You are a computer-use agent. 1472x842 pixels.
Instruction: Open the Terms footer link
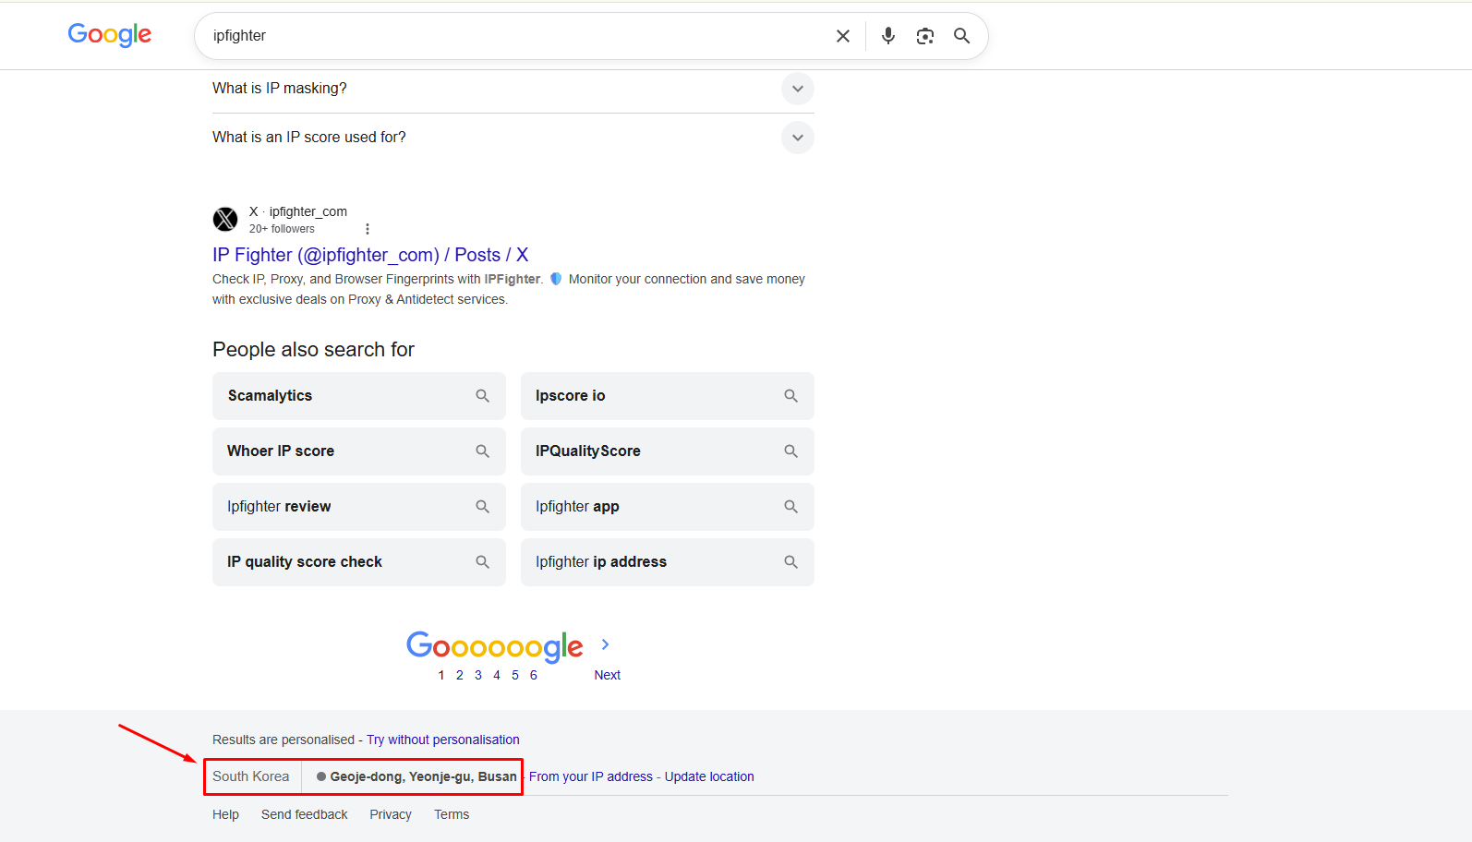(x=452, y=814)
